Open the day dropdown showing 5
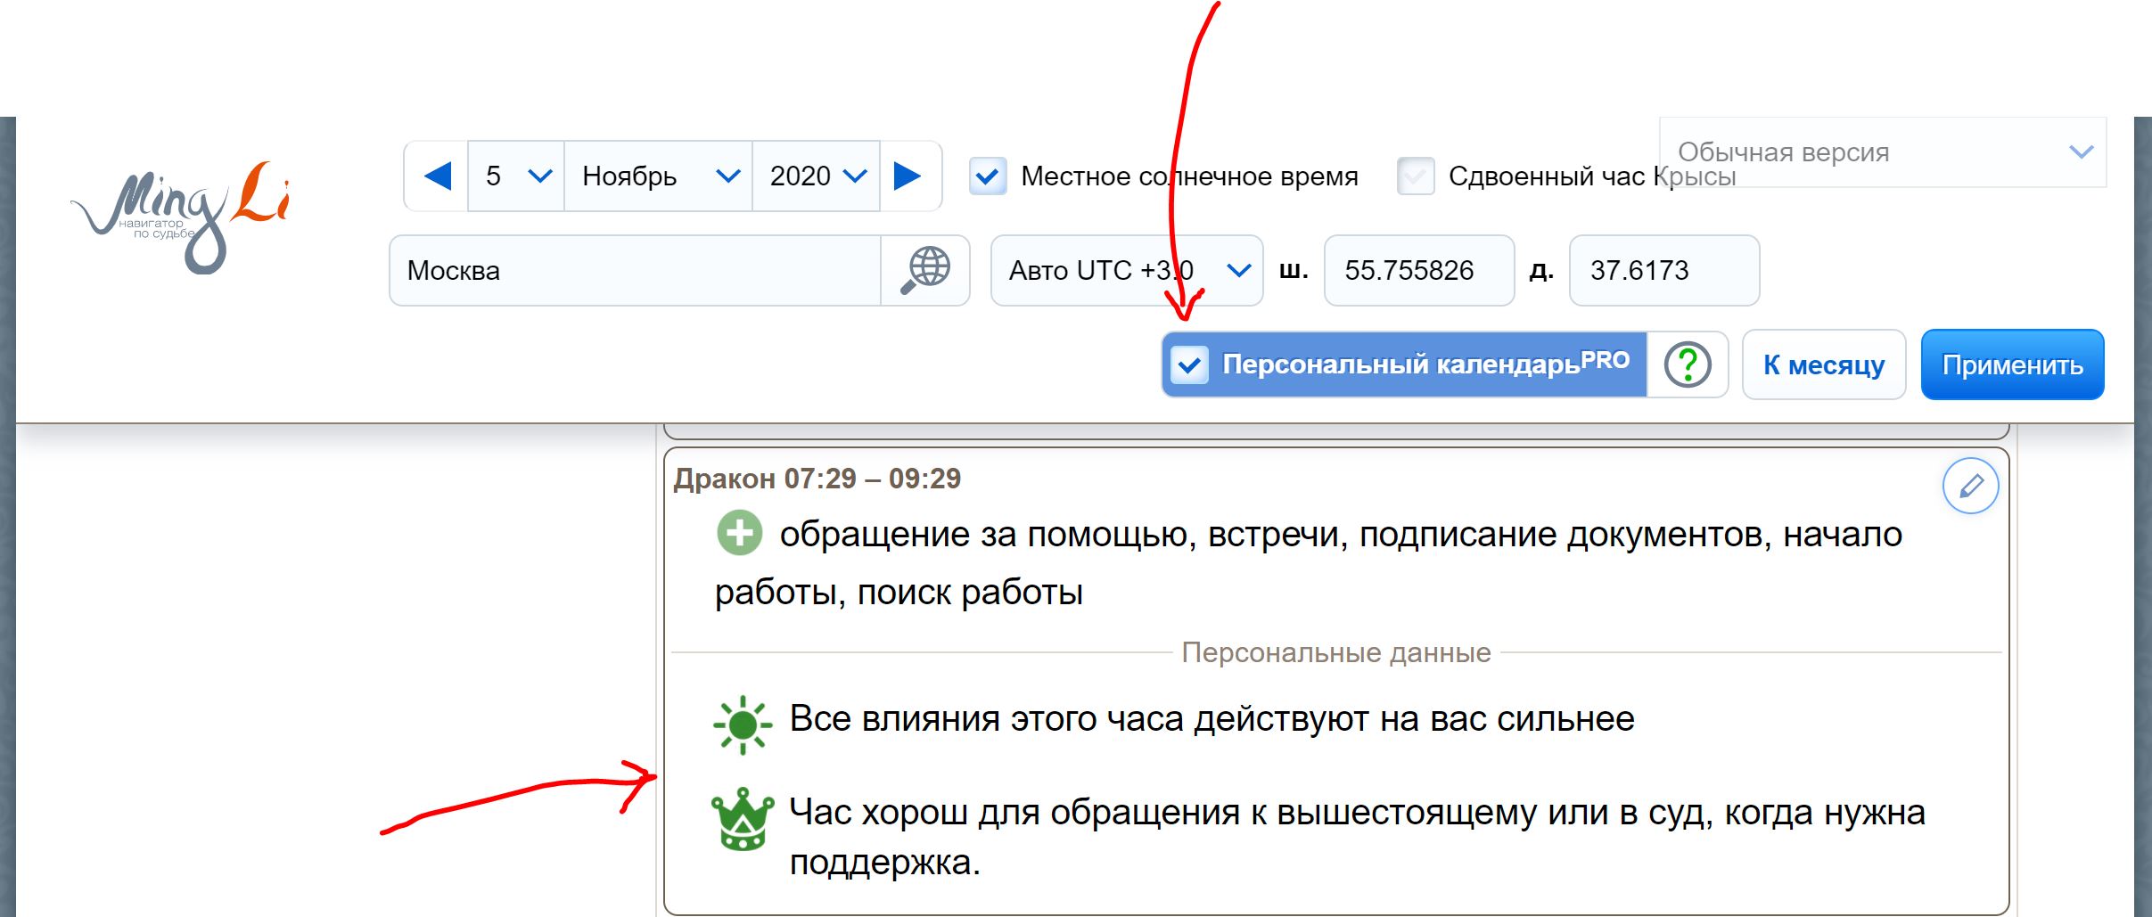Screen dimensions: 2152x917 (516, 176)
